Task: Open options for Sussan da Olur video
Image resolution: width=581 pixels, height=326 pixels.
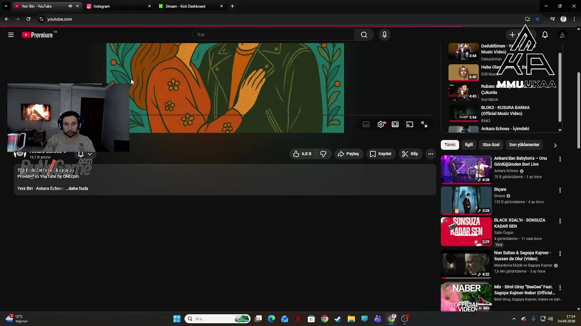Action: 560,254
